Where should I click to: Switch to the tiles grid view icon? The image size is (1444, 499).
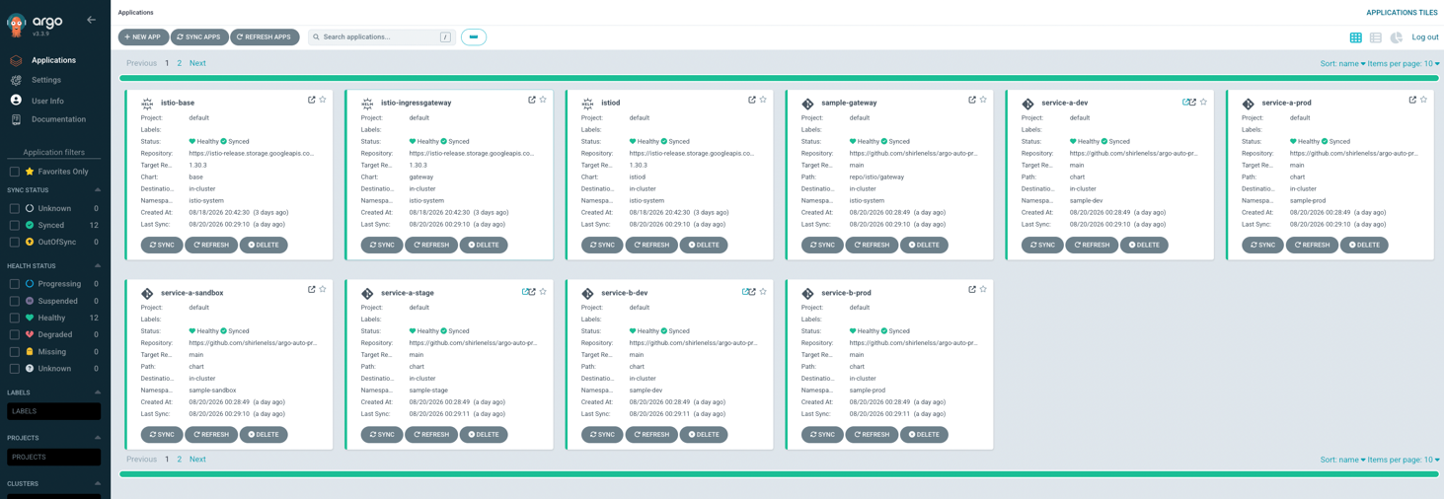pos(1355,37)
